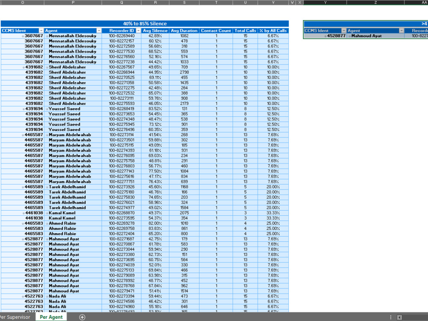Select Avg Duration cell showing 2075

(184, 213)
